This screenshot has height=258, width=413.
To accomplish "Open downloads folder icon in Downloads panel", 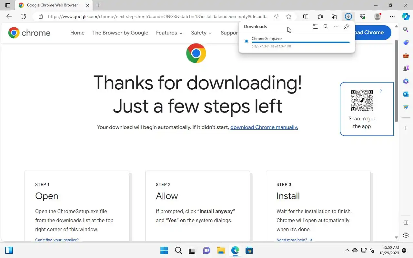I will tap(316, 26).
